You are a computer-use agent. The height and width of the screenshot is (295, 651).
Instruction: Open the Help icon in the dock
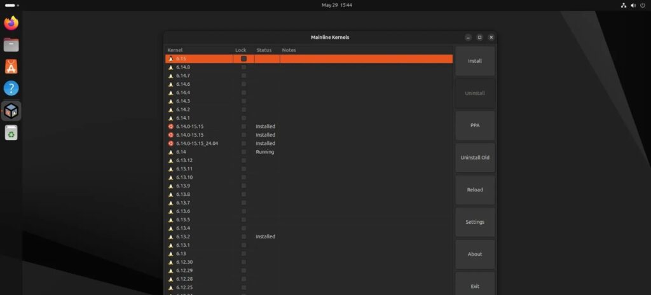click(x=11, y=88)
